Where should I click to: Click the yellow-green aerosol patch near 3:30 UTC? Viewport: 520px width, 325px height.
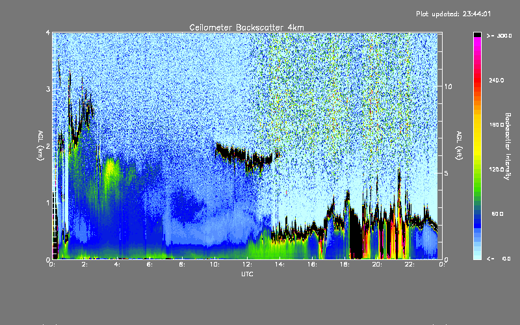click(x=111, y=171)
